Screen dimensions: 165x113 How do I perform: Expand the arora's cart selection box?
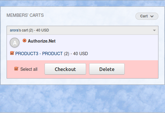point(82,30)
